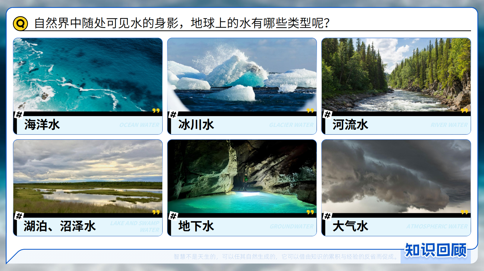The height and width of the screenshot is (271, 484).
Task: Click the 湖泊、沼泽水 caption
Action: 60,226
